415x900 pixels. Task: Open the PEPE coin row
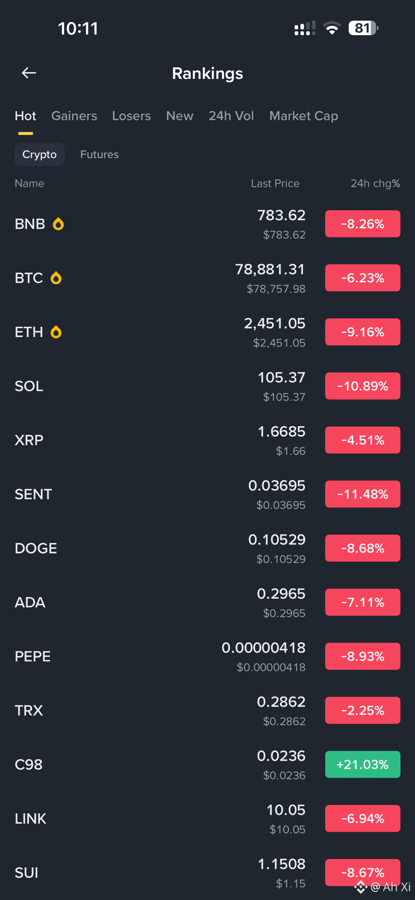[207, 656]
